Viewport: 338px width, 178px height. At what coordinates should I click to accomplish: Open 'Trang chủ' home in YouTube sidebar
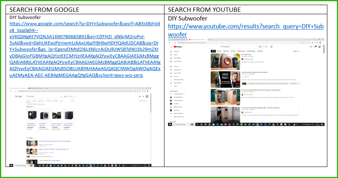click(176, 52)
